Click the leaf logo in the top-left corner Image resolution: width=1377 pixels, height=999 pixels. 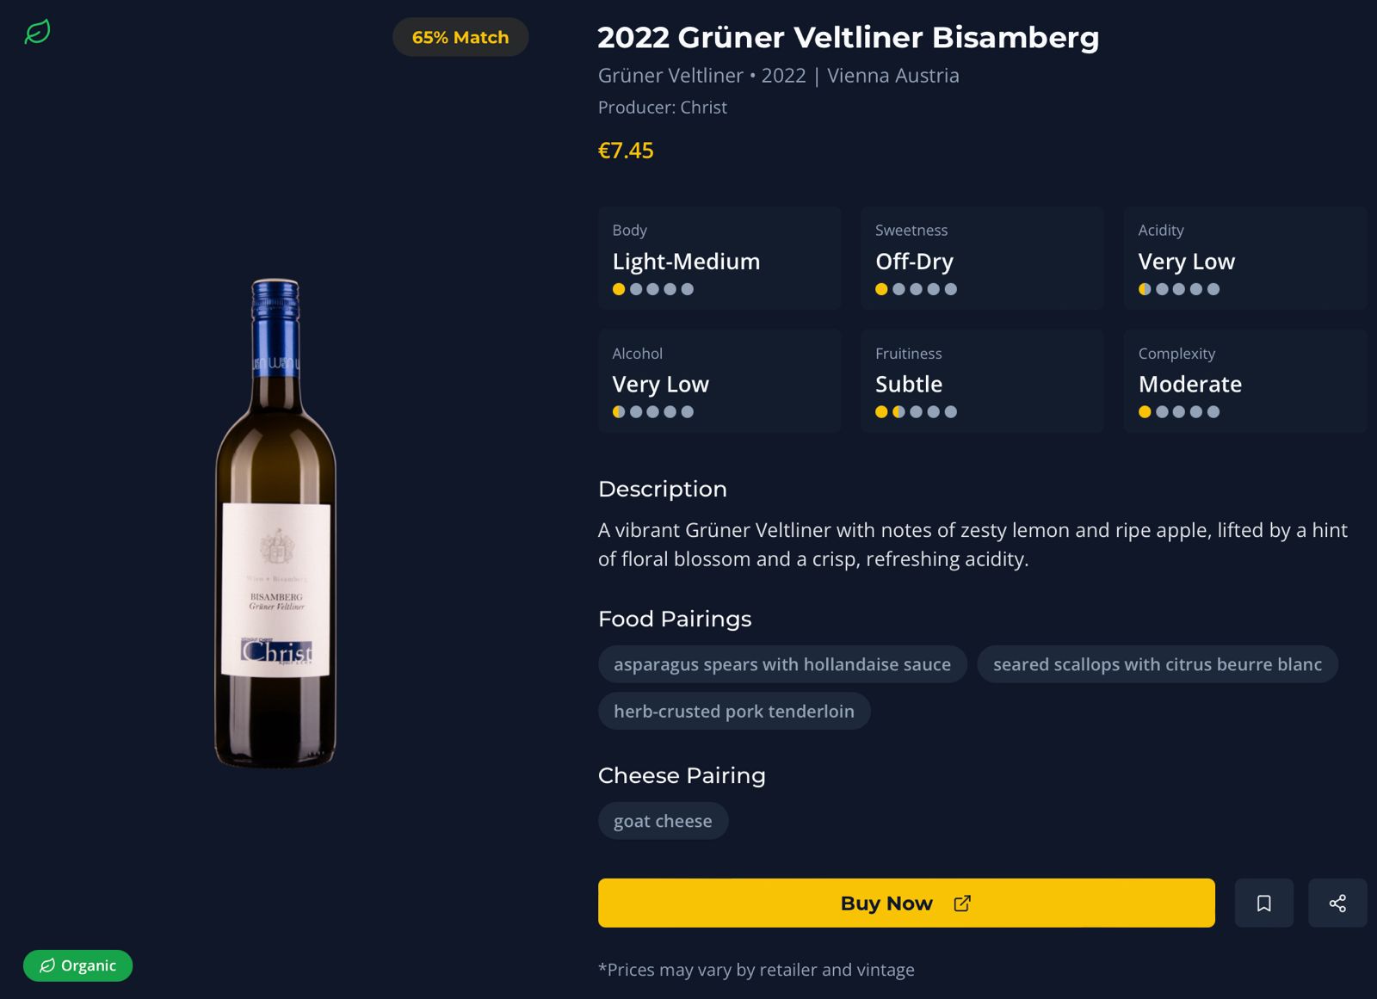(x=36, y=30)
